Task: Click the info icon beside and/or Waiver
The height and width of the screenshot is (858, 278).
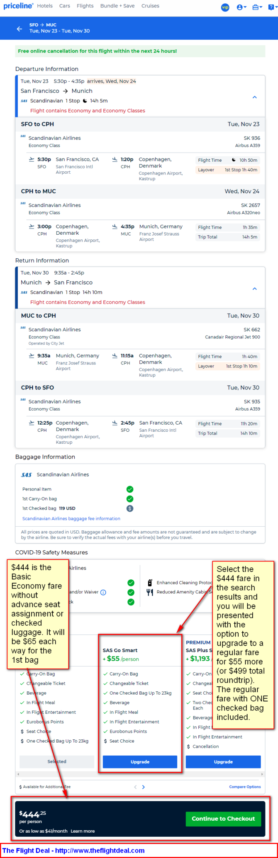Action: pos(103,592)
